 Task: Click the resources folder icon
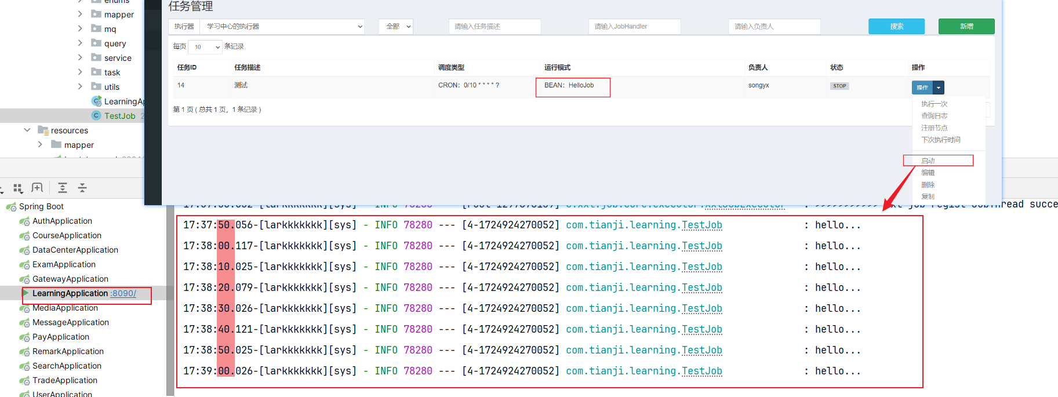tap(43, 130)
